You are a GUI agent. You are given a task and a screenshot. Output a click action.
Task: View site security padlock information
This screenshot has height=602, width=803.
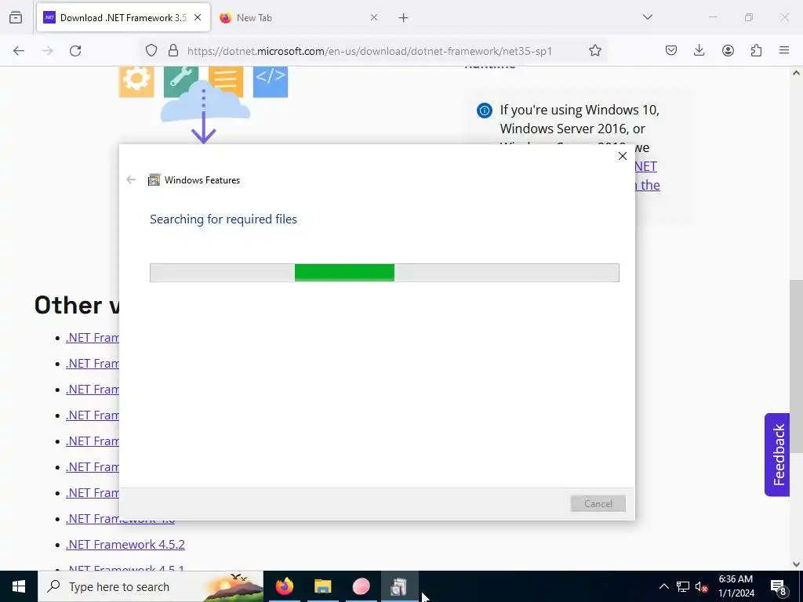pos(173,51)
